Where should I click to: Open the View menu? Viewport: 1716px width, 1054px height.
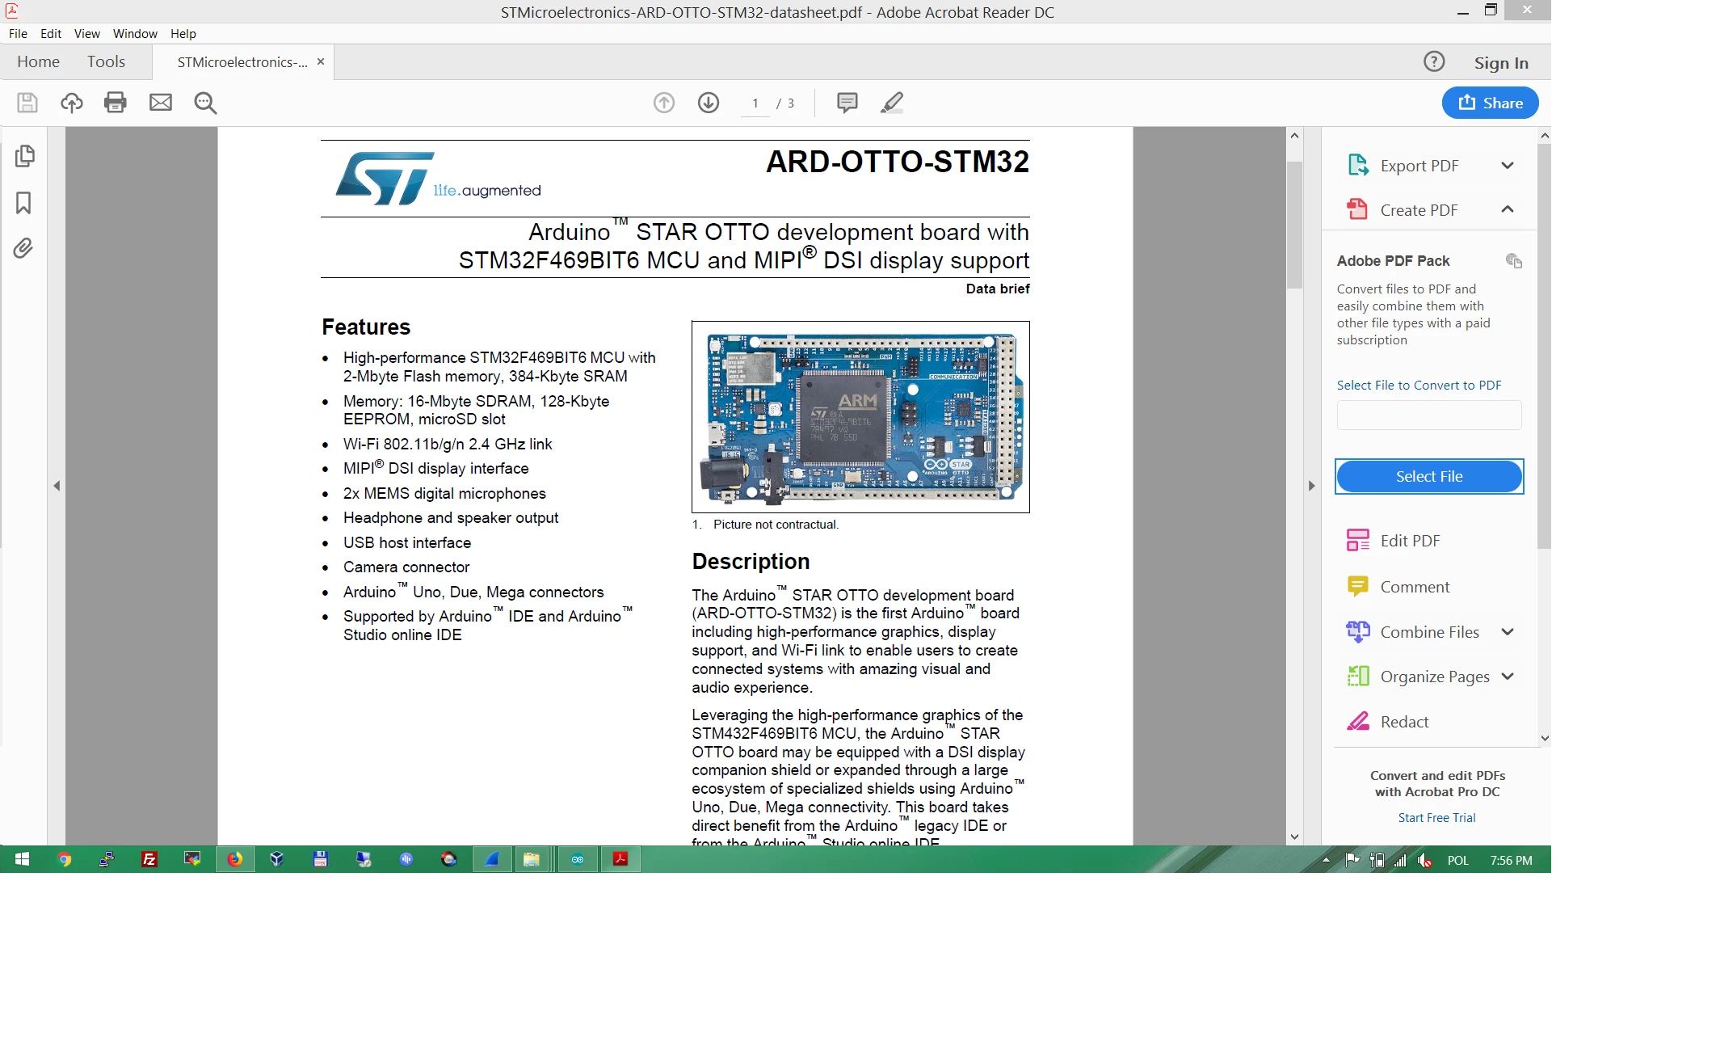point(87,33)
